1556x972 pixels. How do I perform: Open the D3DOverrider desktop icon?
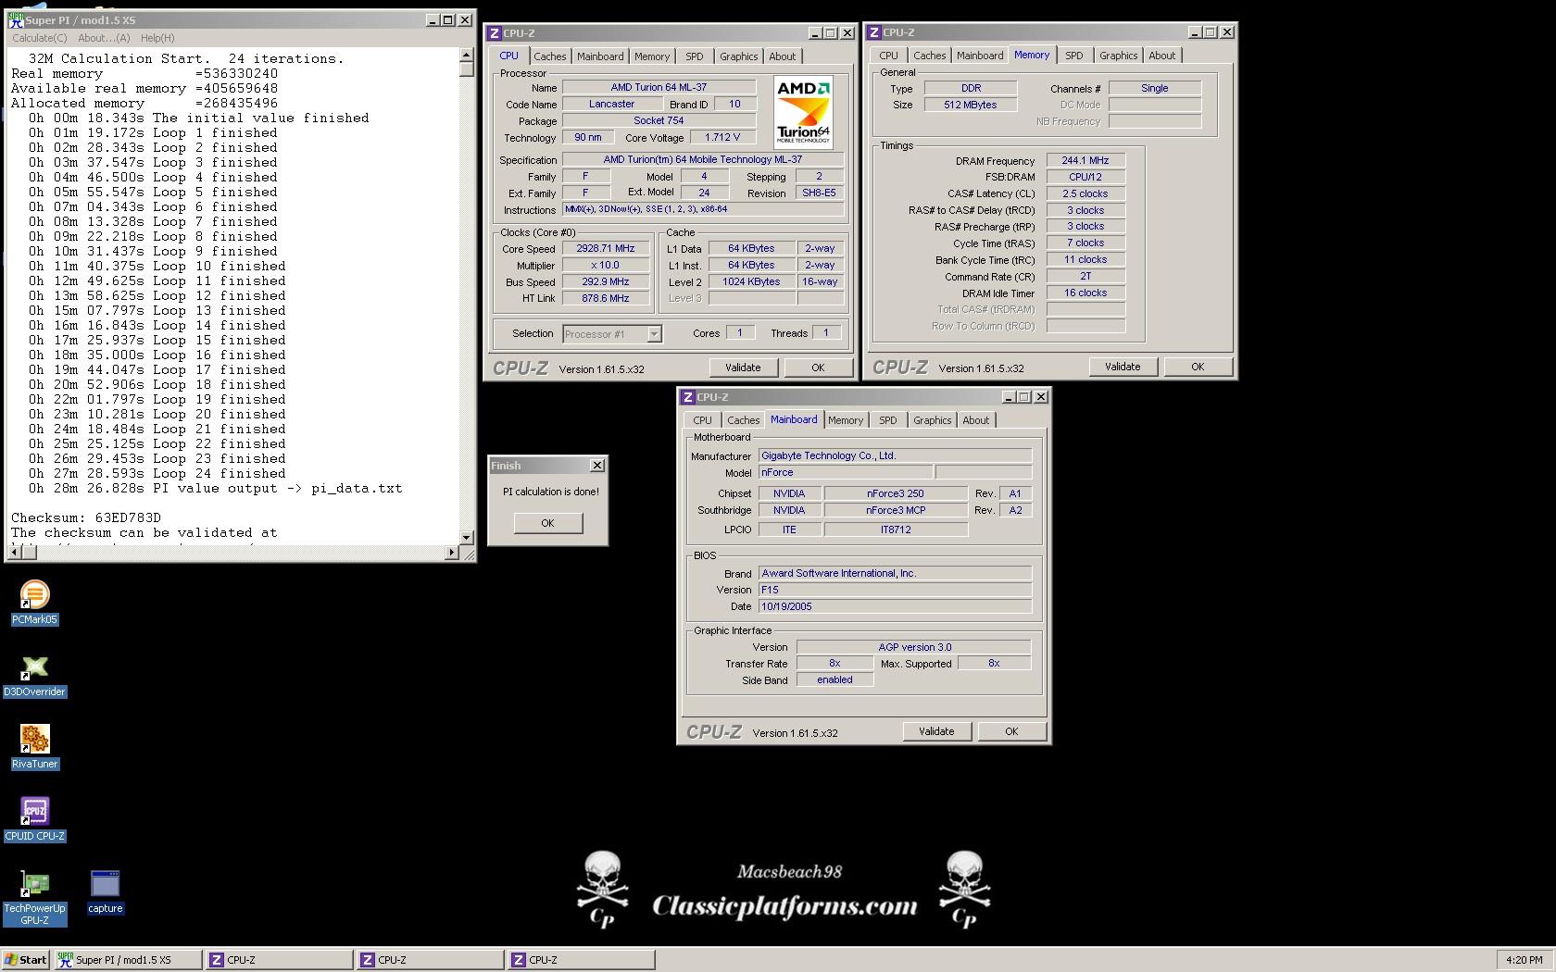[34, 675]
